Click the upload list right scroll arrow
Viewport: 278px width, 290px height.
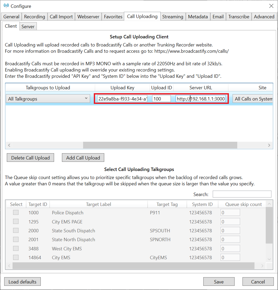[269, 145]
